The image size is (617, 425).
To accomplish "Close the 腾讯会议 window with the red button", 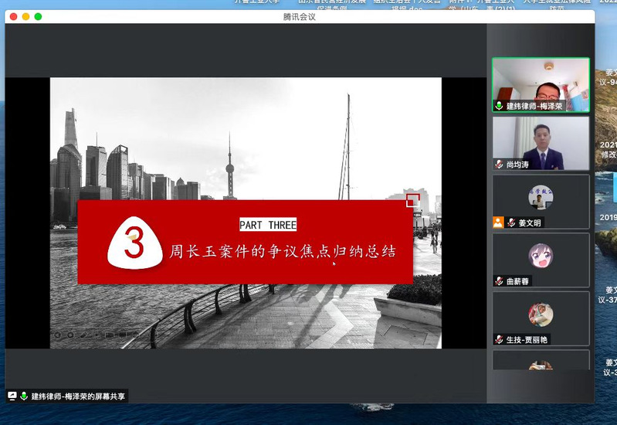I will click(x=13, y=16).
